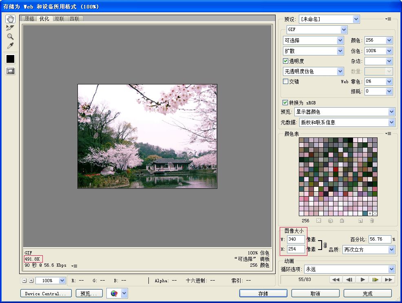Go to next animation frame
402x303 pixels.
coord(375,279)
